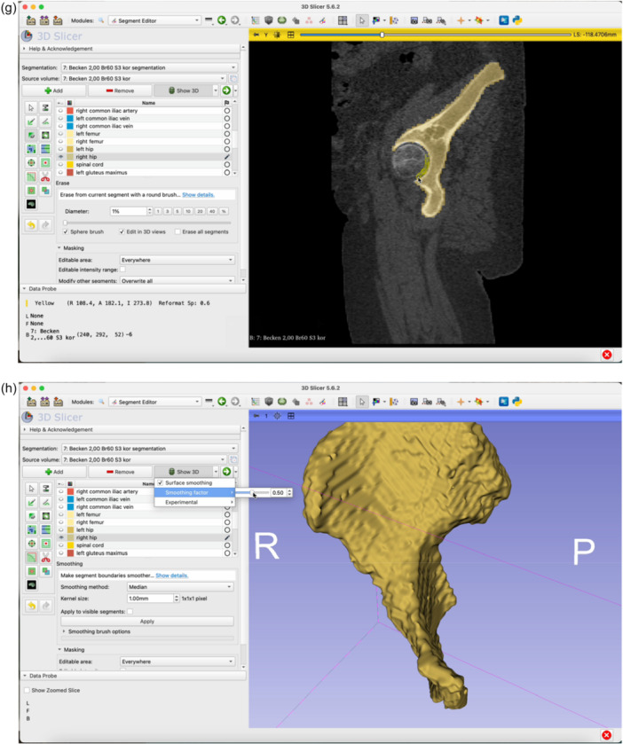Click module search magnifier in CT slice window
623x744 pixels.
click(101, 20)
